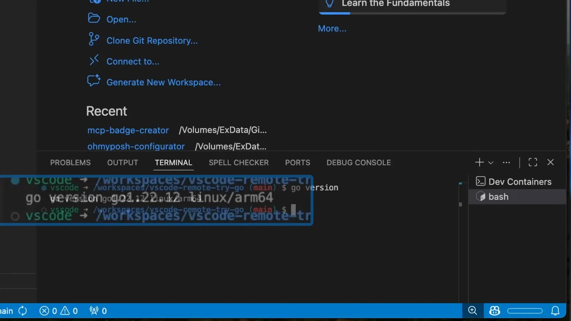The height and width of the screenshot is (321, 571).
Task: Click the zoom magnifier status bar icon
Action: pyautogui.click(x=473, y=311)
